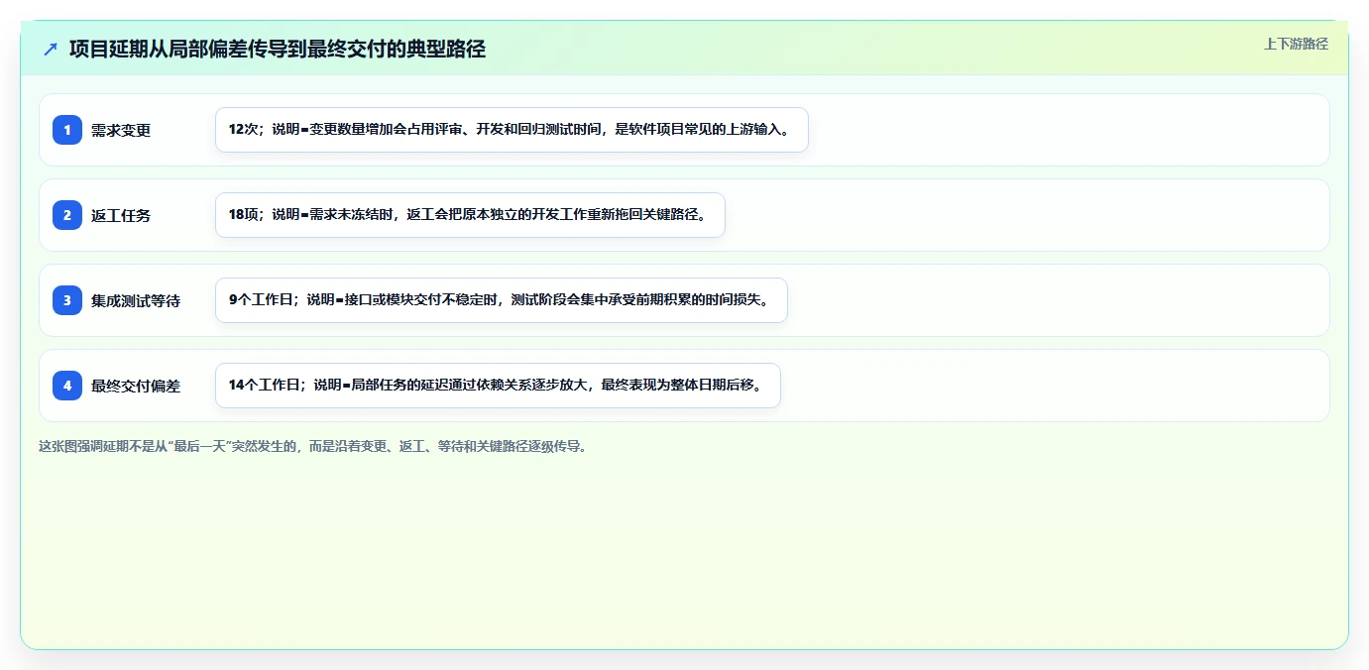
Task: Click the description box starting with 14个工作日
Action: [498, 386]
